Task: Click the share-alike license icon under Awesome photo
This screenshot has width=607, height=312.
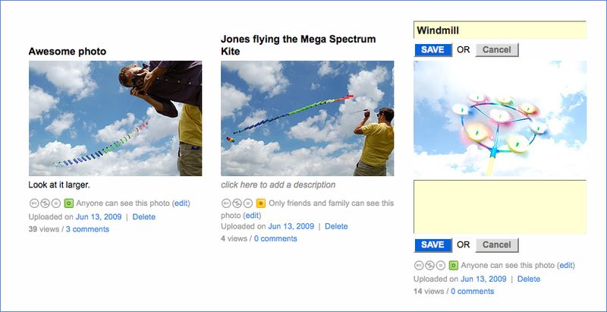Action: pos(57,203)
